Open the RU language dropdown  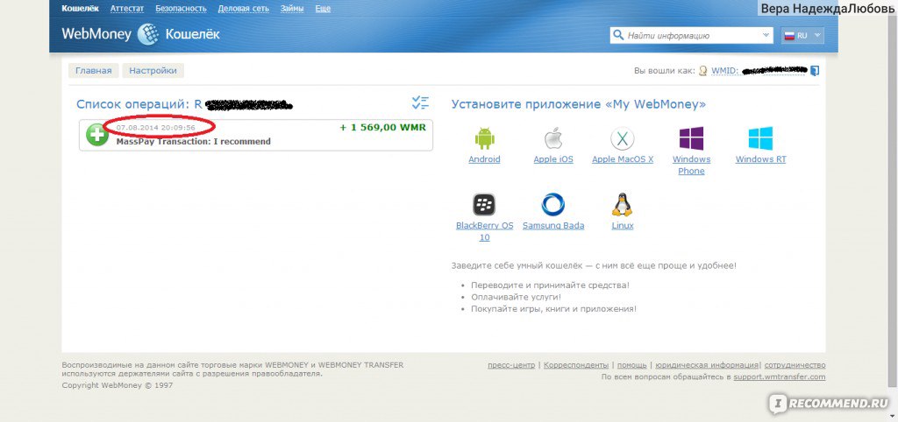pos(802,36)
